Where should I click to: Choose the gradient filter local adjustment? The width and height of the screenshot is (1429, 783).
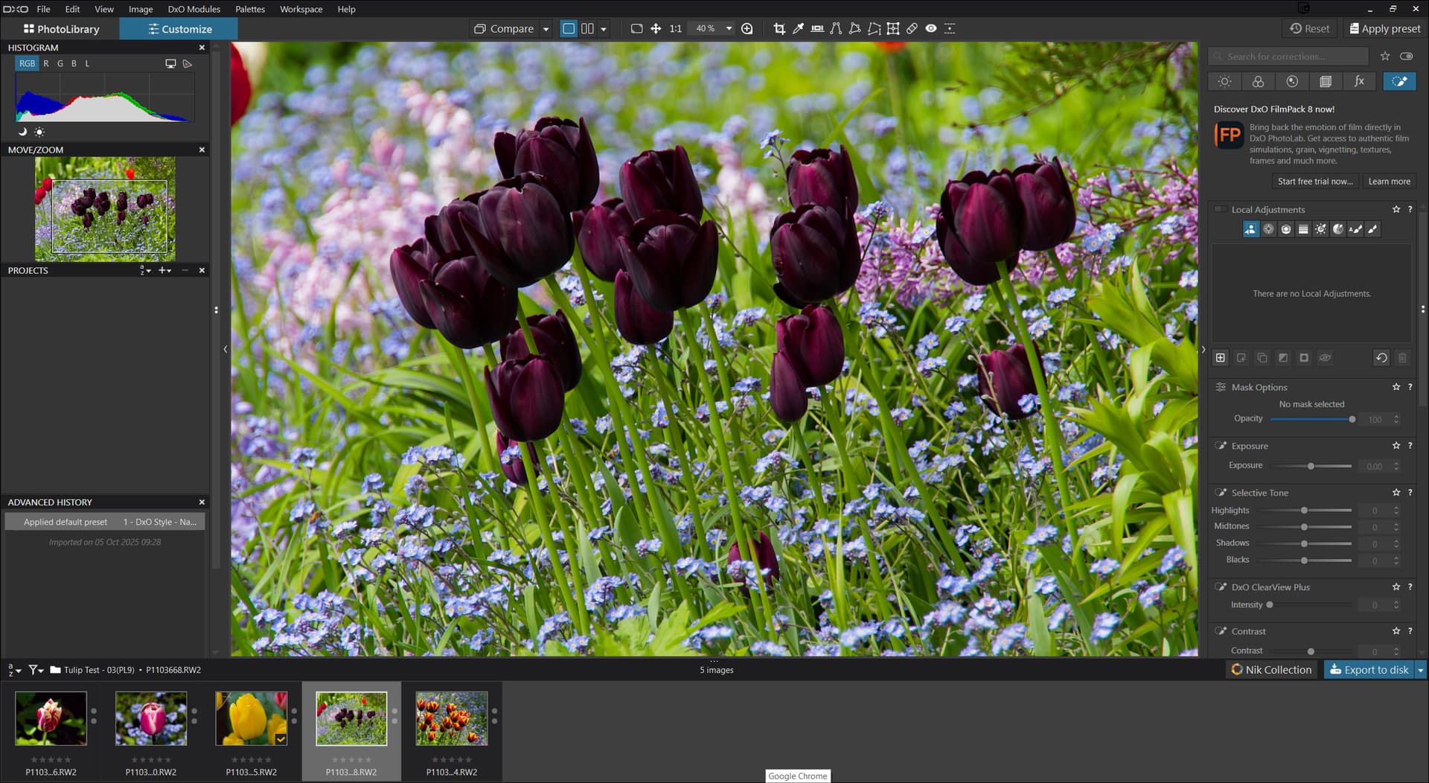click(1303, 229)
